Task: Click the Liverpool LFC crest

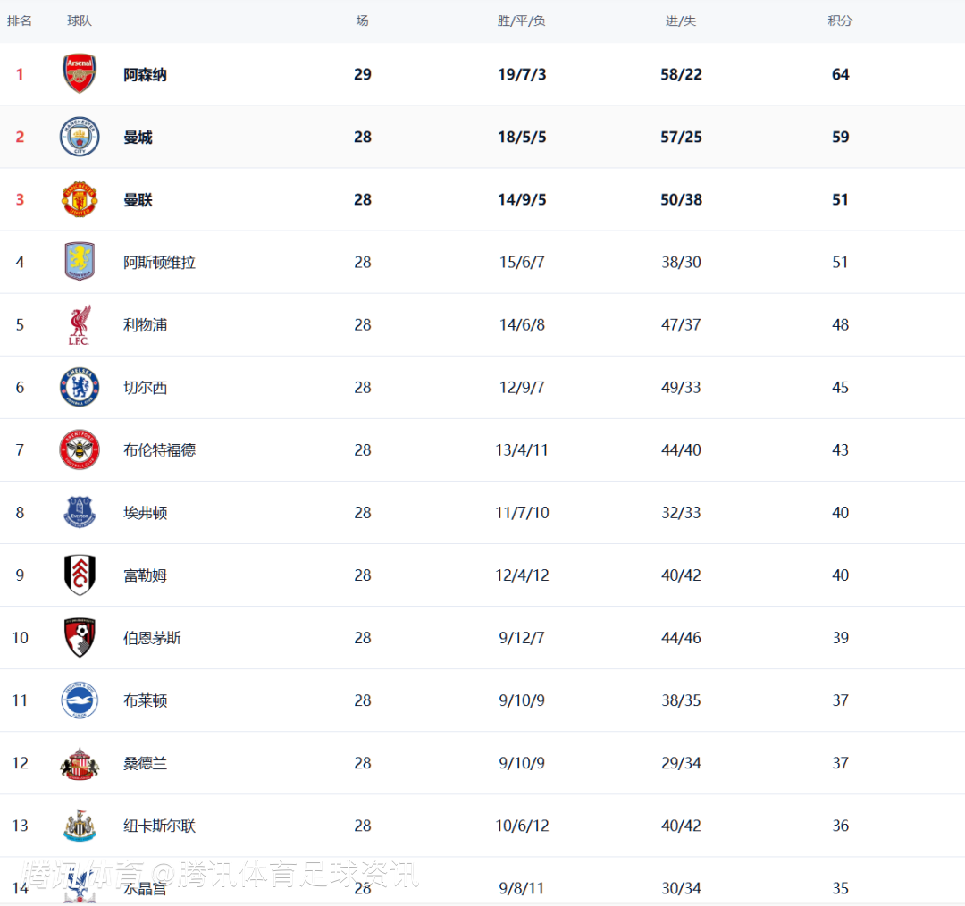Action: tap(80, 324)
